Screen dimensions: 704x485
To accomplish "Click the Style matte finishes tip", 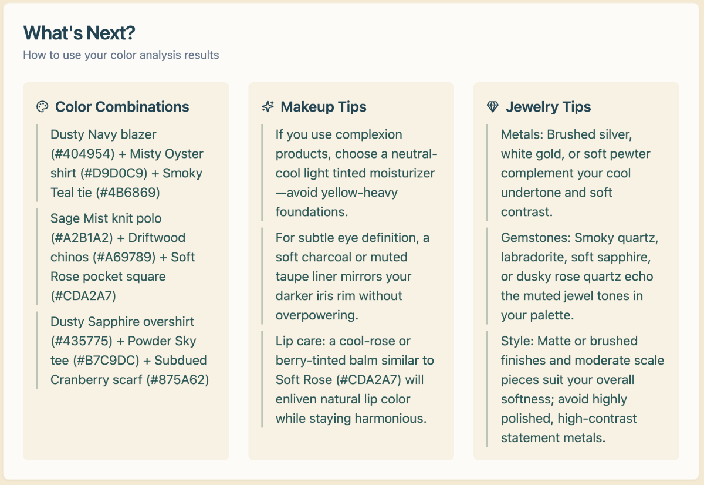I will click(581, 389).
